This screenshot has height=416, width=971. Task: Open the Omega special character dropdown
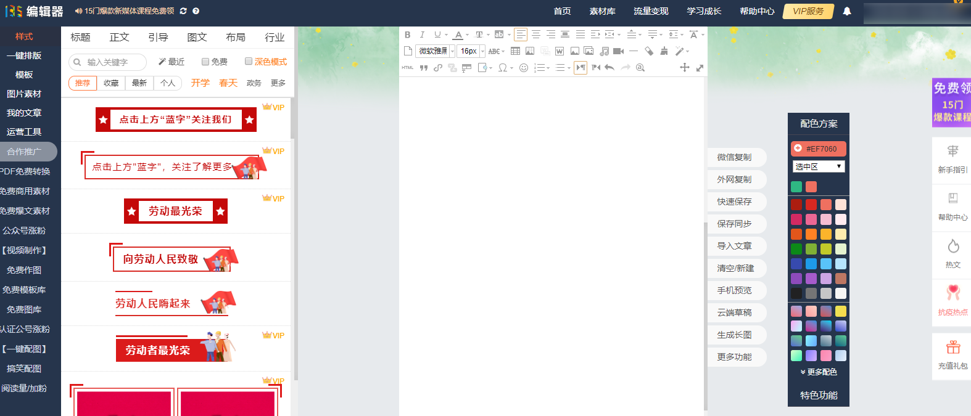(x=511, y=68)
